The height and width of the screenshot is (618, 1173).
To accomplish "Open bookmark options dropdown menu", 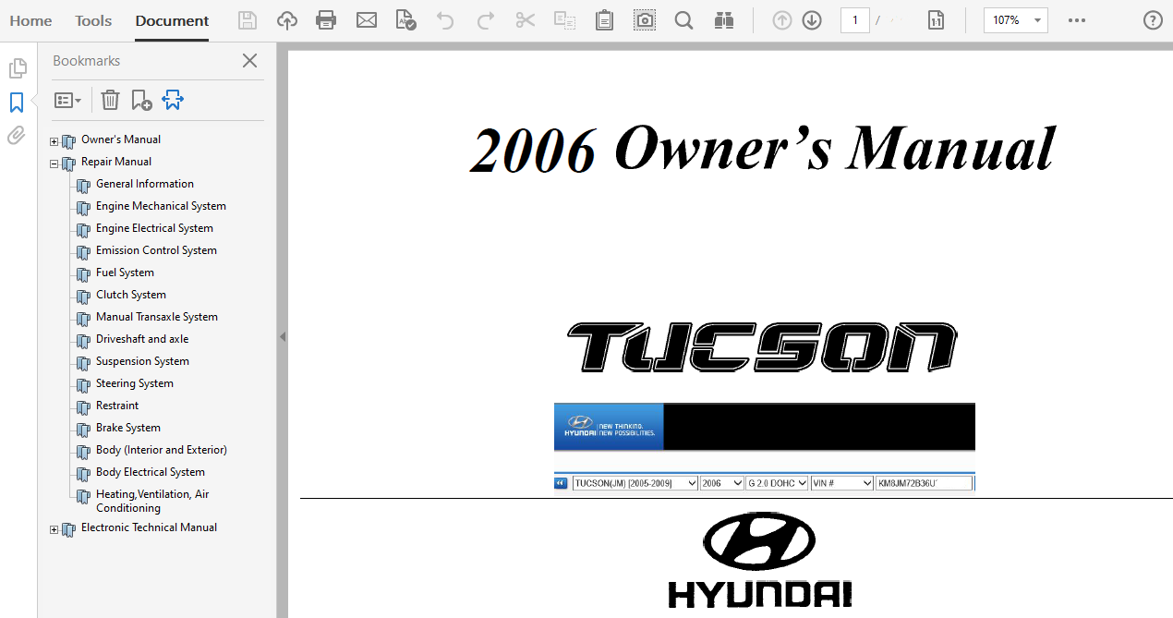I will pyautogui.click(x=67, y=100).
